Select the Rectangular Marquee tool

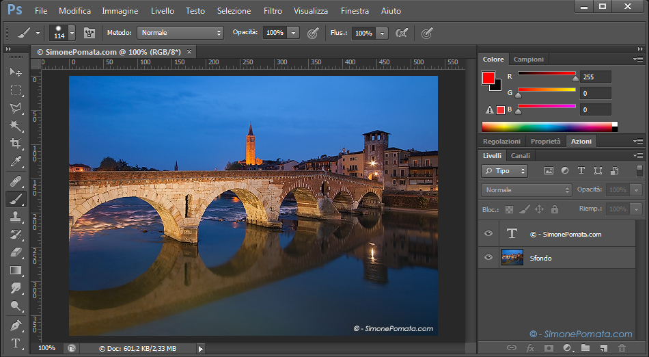pos(16,90)
